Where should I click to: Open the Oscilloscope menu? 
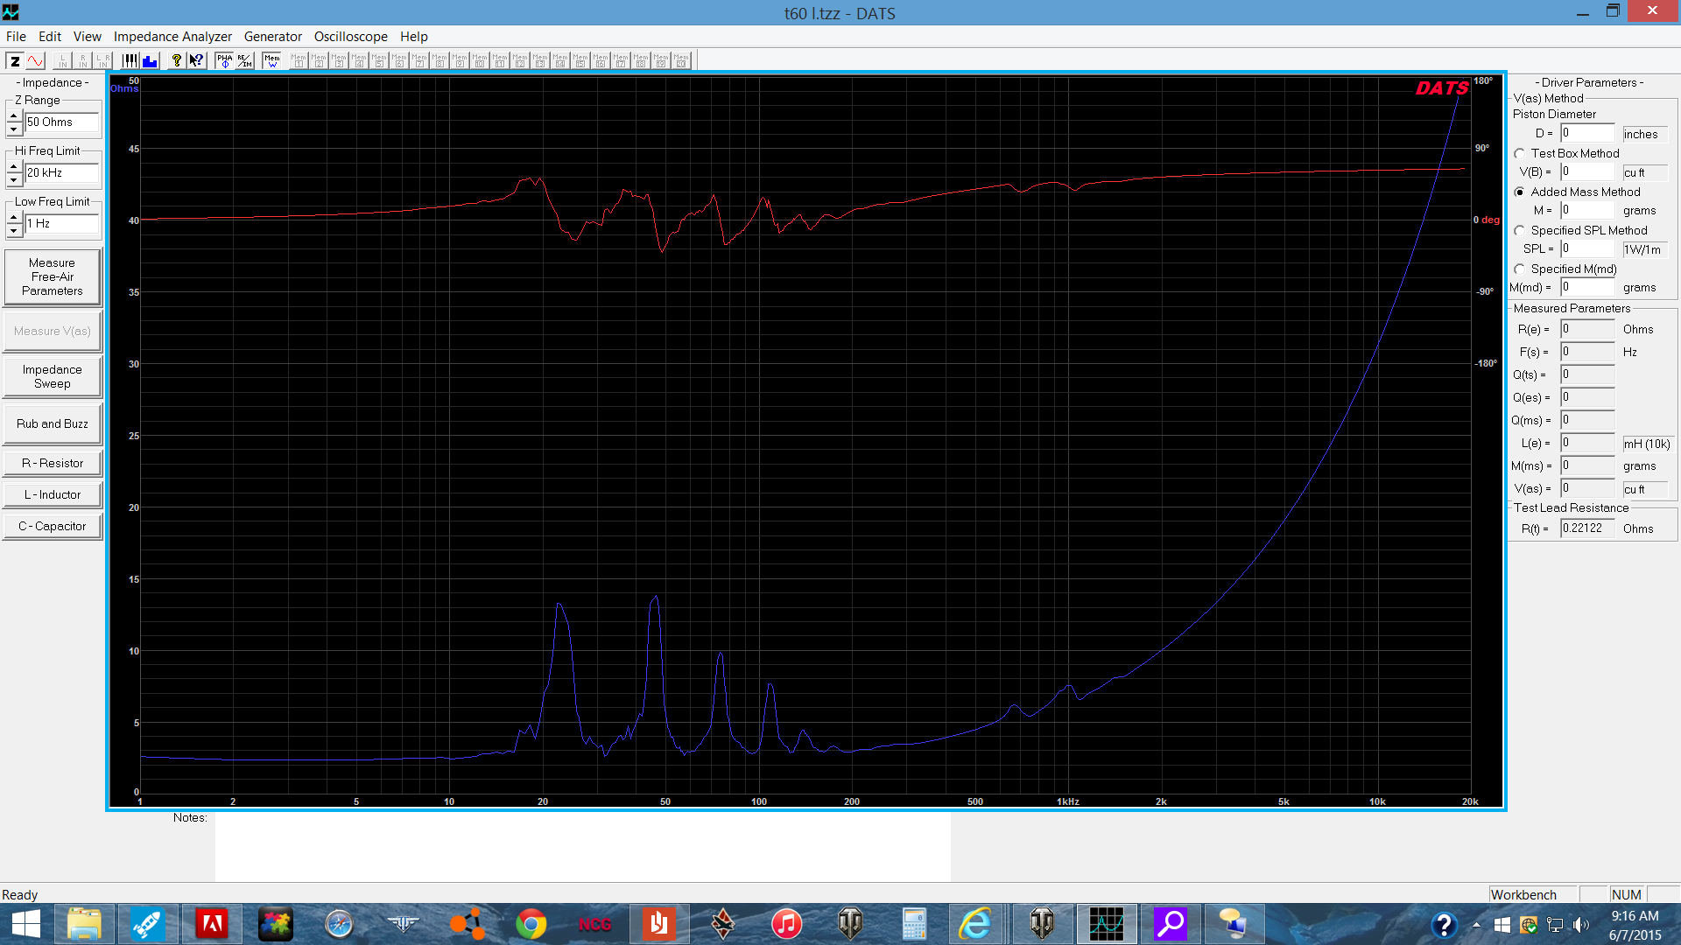coord(351,36)
